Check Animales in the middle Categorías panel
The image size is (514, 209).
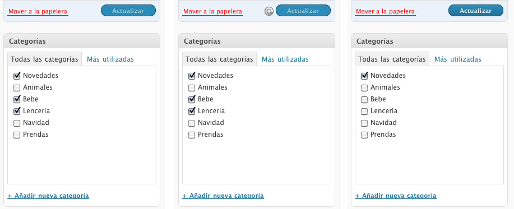click(x=192, y=88)
